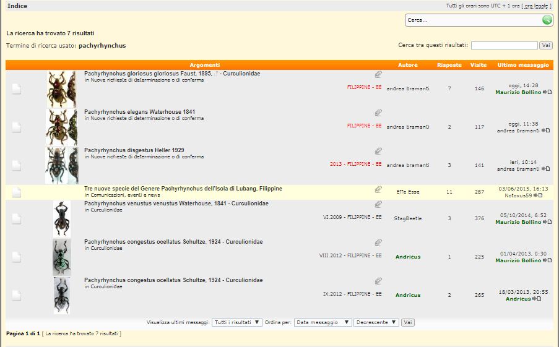Click Vai button beside Decrescente dropdown
The image size is (559, 347).
coord(407,322)
